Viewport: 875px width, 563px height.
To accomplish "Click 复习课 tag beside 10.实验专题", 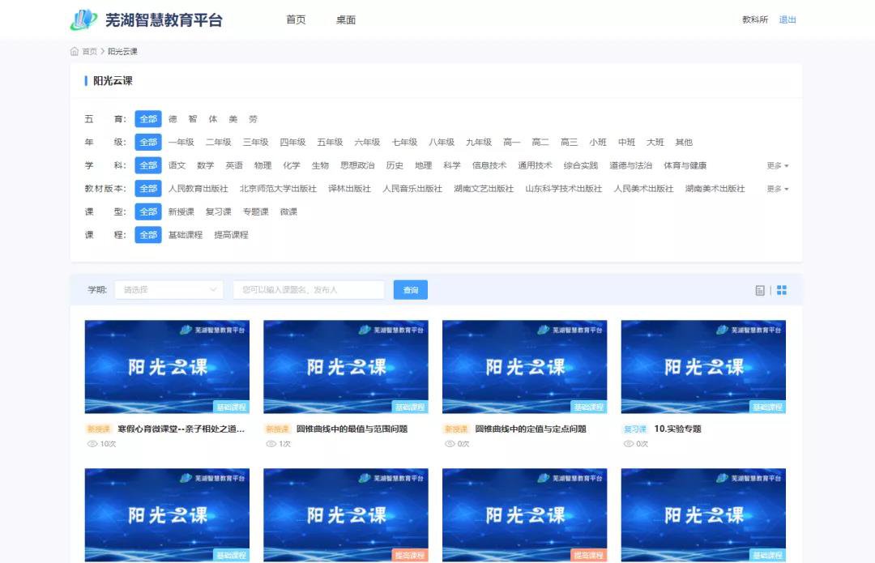I will [634, 429].
